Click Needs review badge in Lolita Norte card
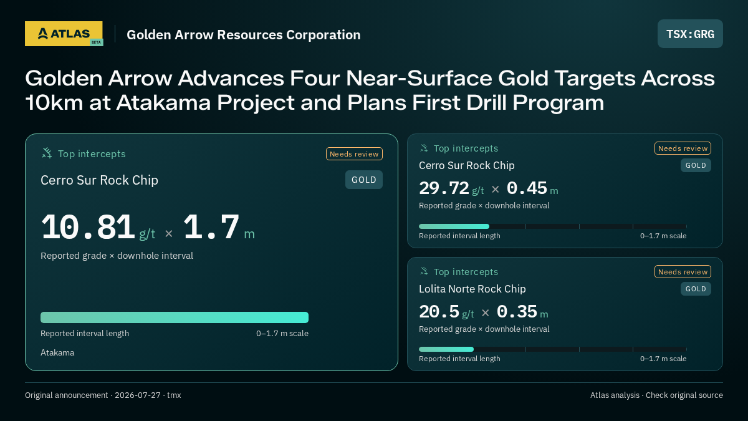The image size is (748, 421). (x=683, y=272)
